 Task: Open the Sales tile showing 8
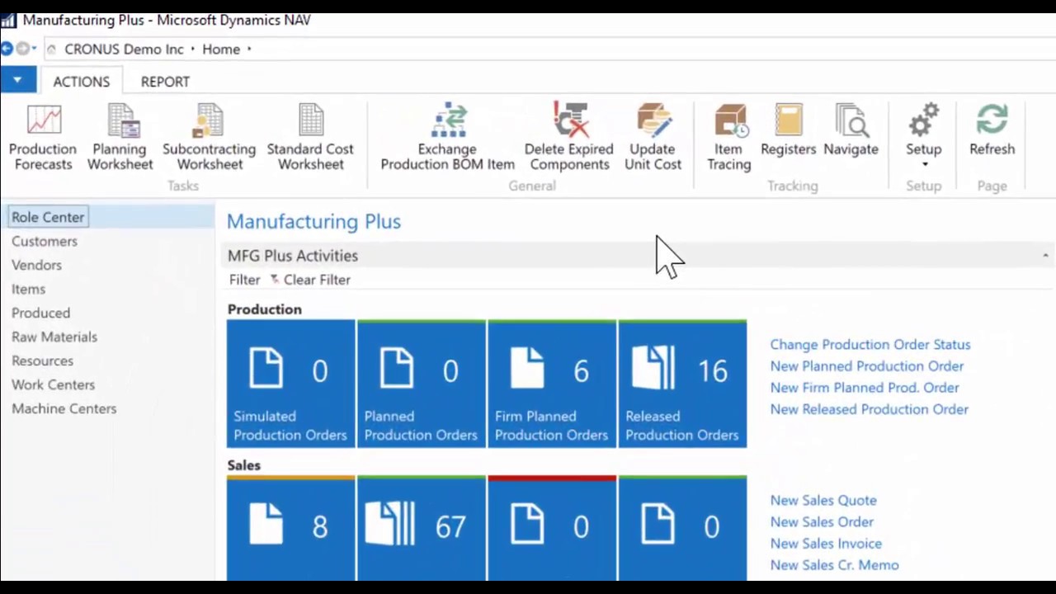click(290, 528)
